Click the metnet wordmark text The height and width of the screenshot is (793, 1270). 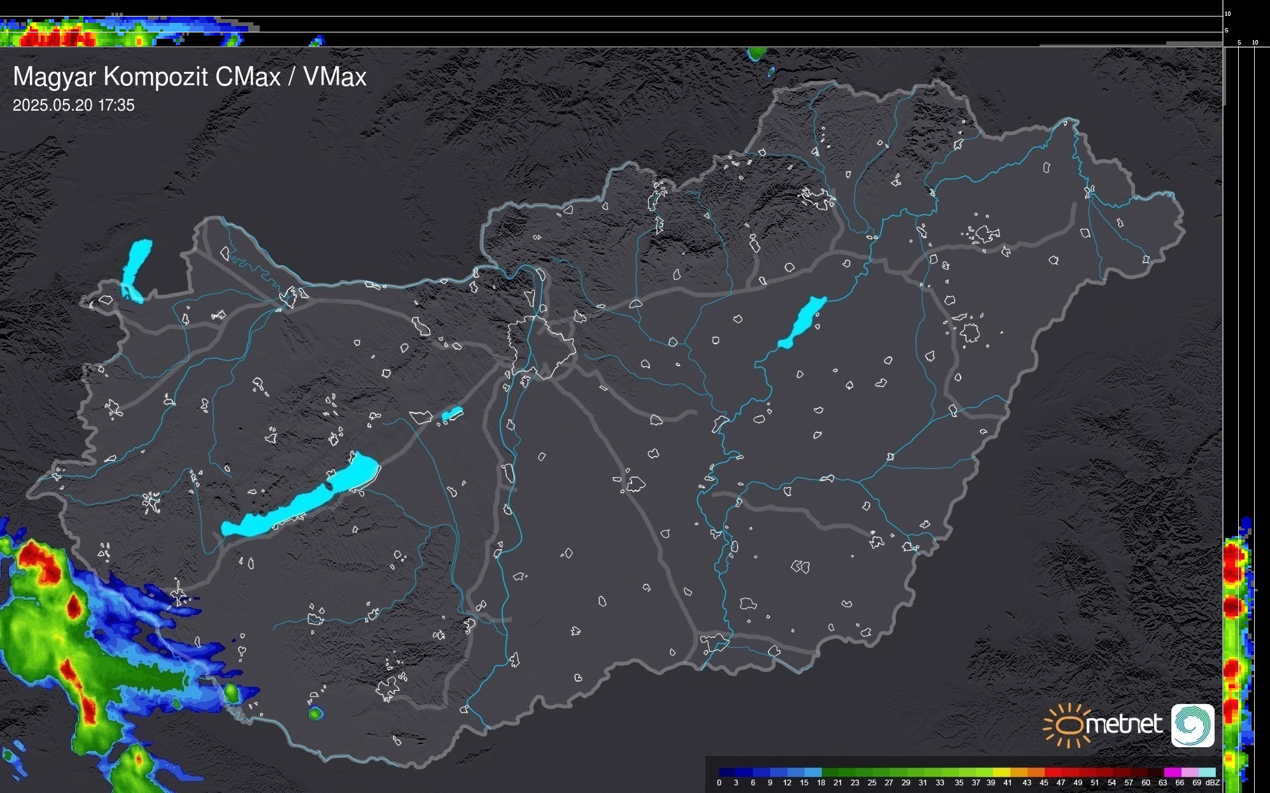(x=1125, y=724)
